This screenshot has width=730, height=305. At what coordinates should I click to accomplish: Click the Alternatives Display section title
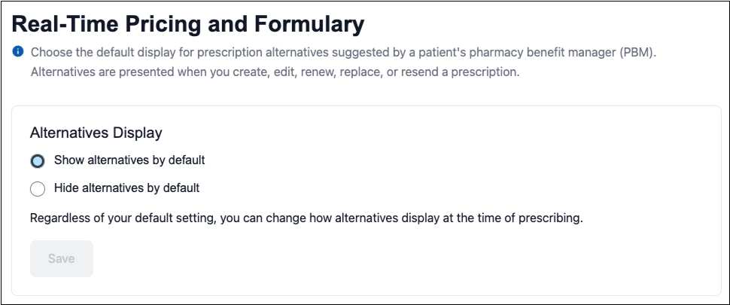point(96,133)
